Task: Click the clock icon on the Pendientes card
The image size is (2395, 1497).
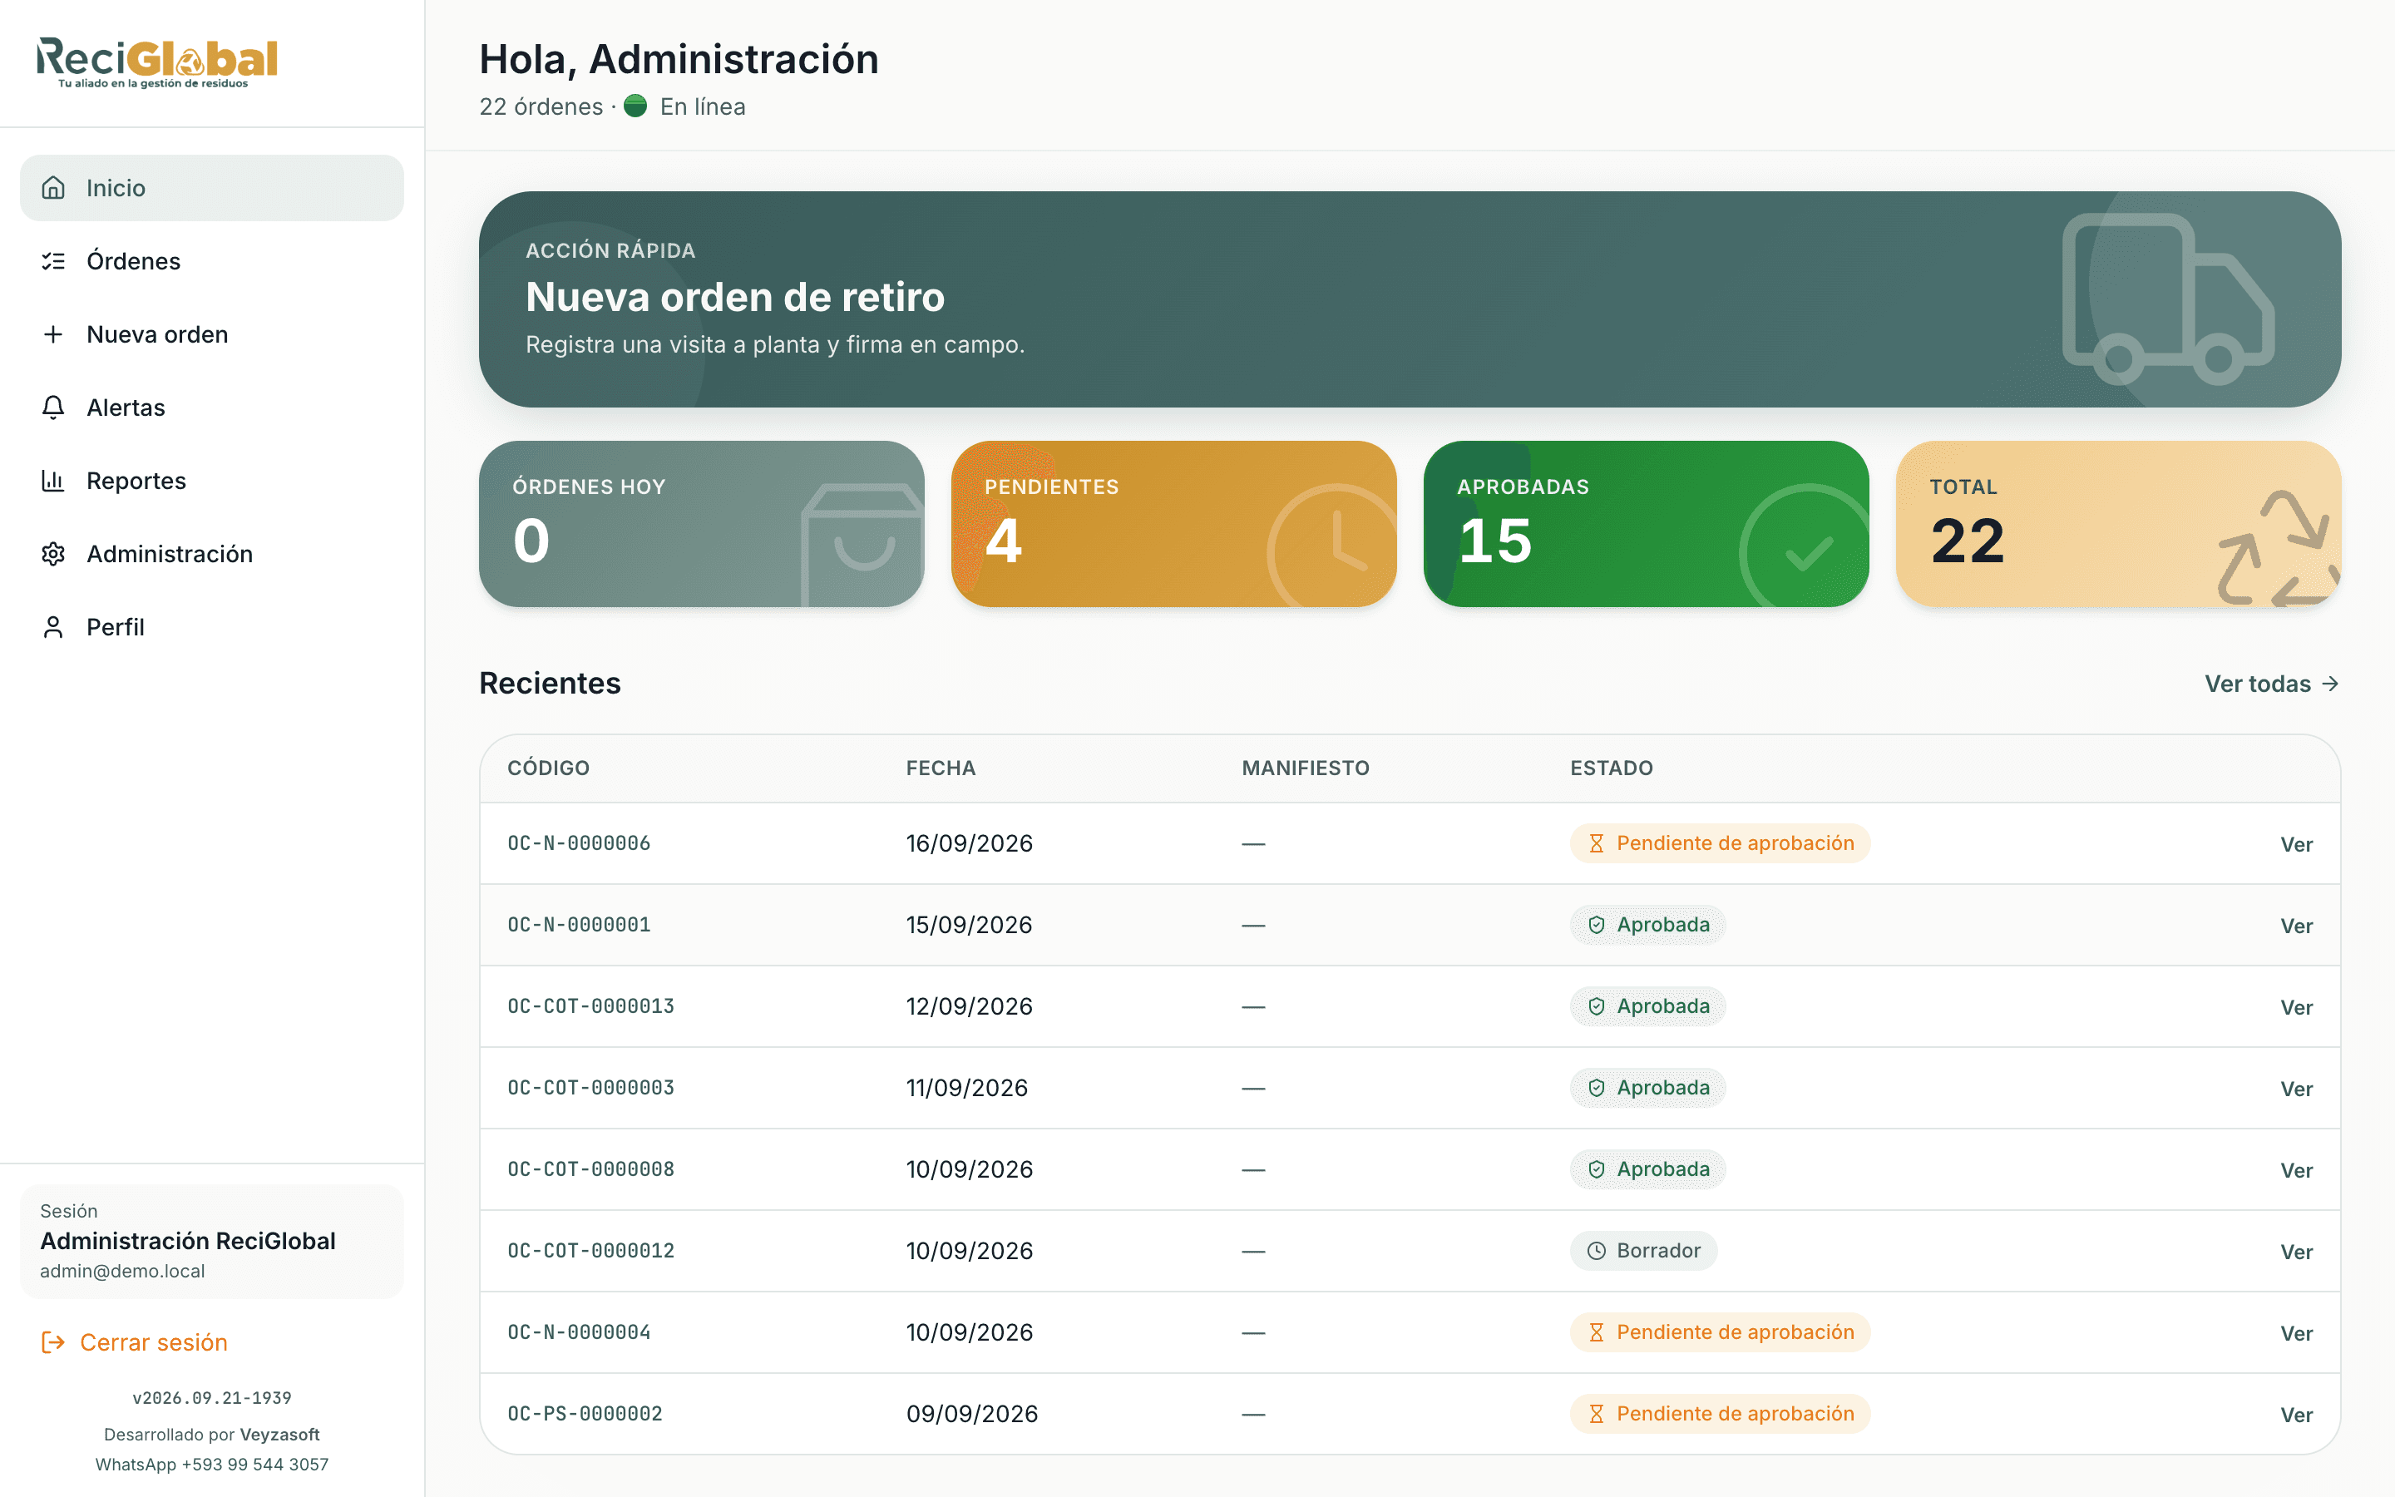Action: click(x=1332, y=546)
